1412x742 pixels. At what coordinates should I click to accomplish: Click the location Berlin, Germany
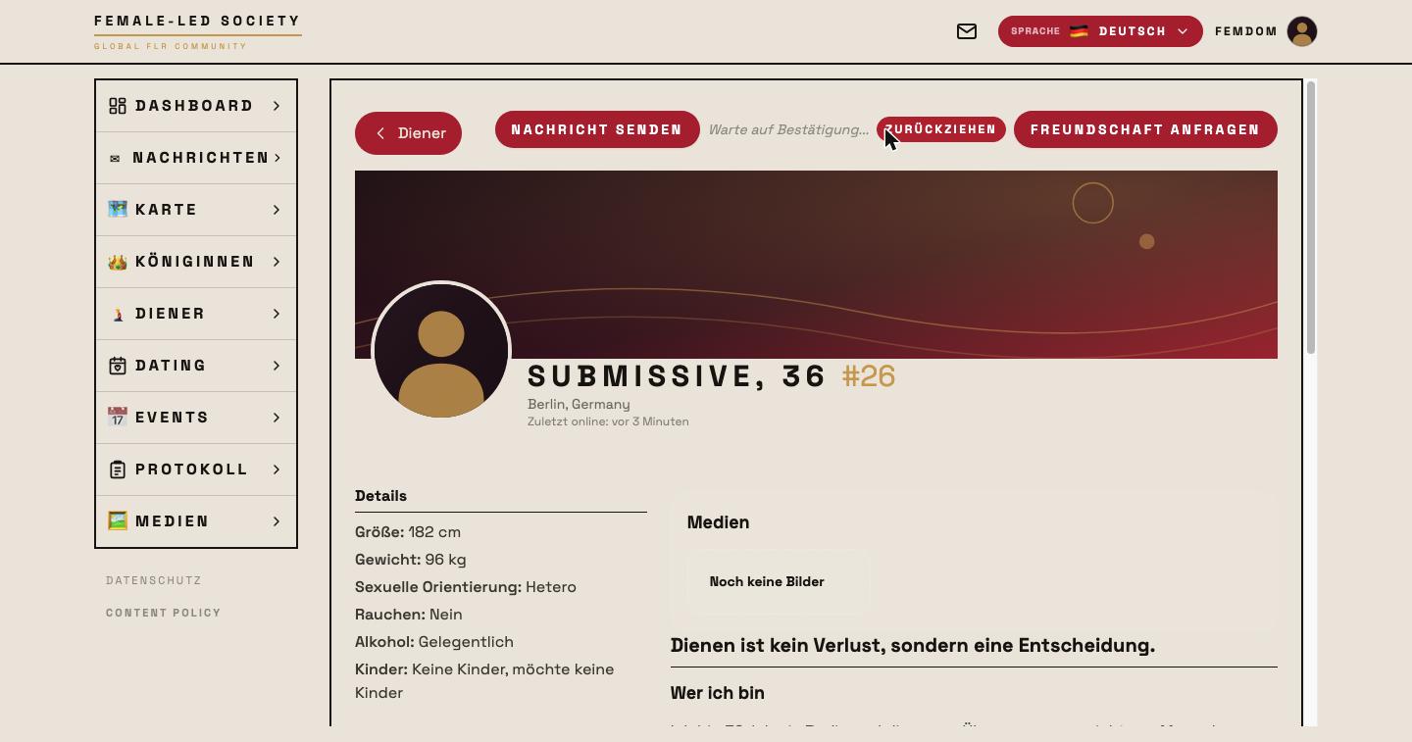(x=579, y=405)
